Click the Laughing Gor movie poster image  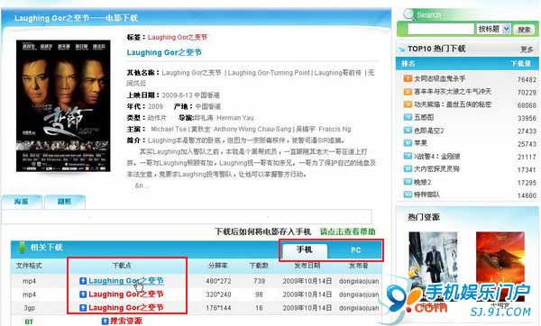click(63, 105)
